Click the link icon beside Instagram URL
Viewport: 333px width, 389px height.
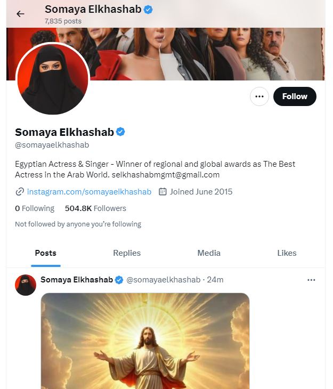coord(20,192)
